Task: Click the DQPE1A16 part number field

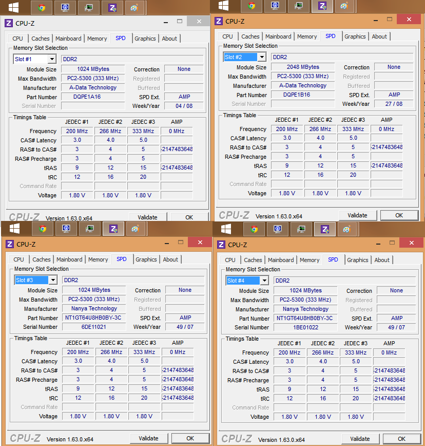Action: click(x=93, y=97)
